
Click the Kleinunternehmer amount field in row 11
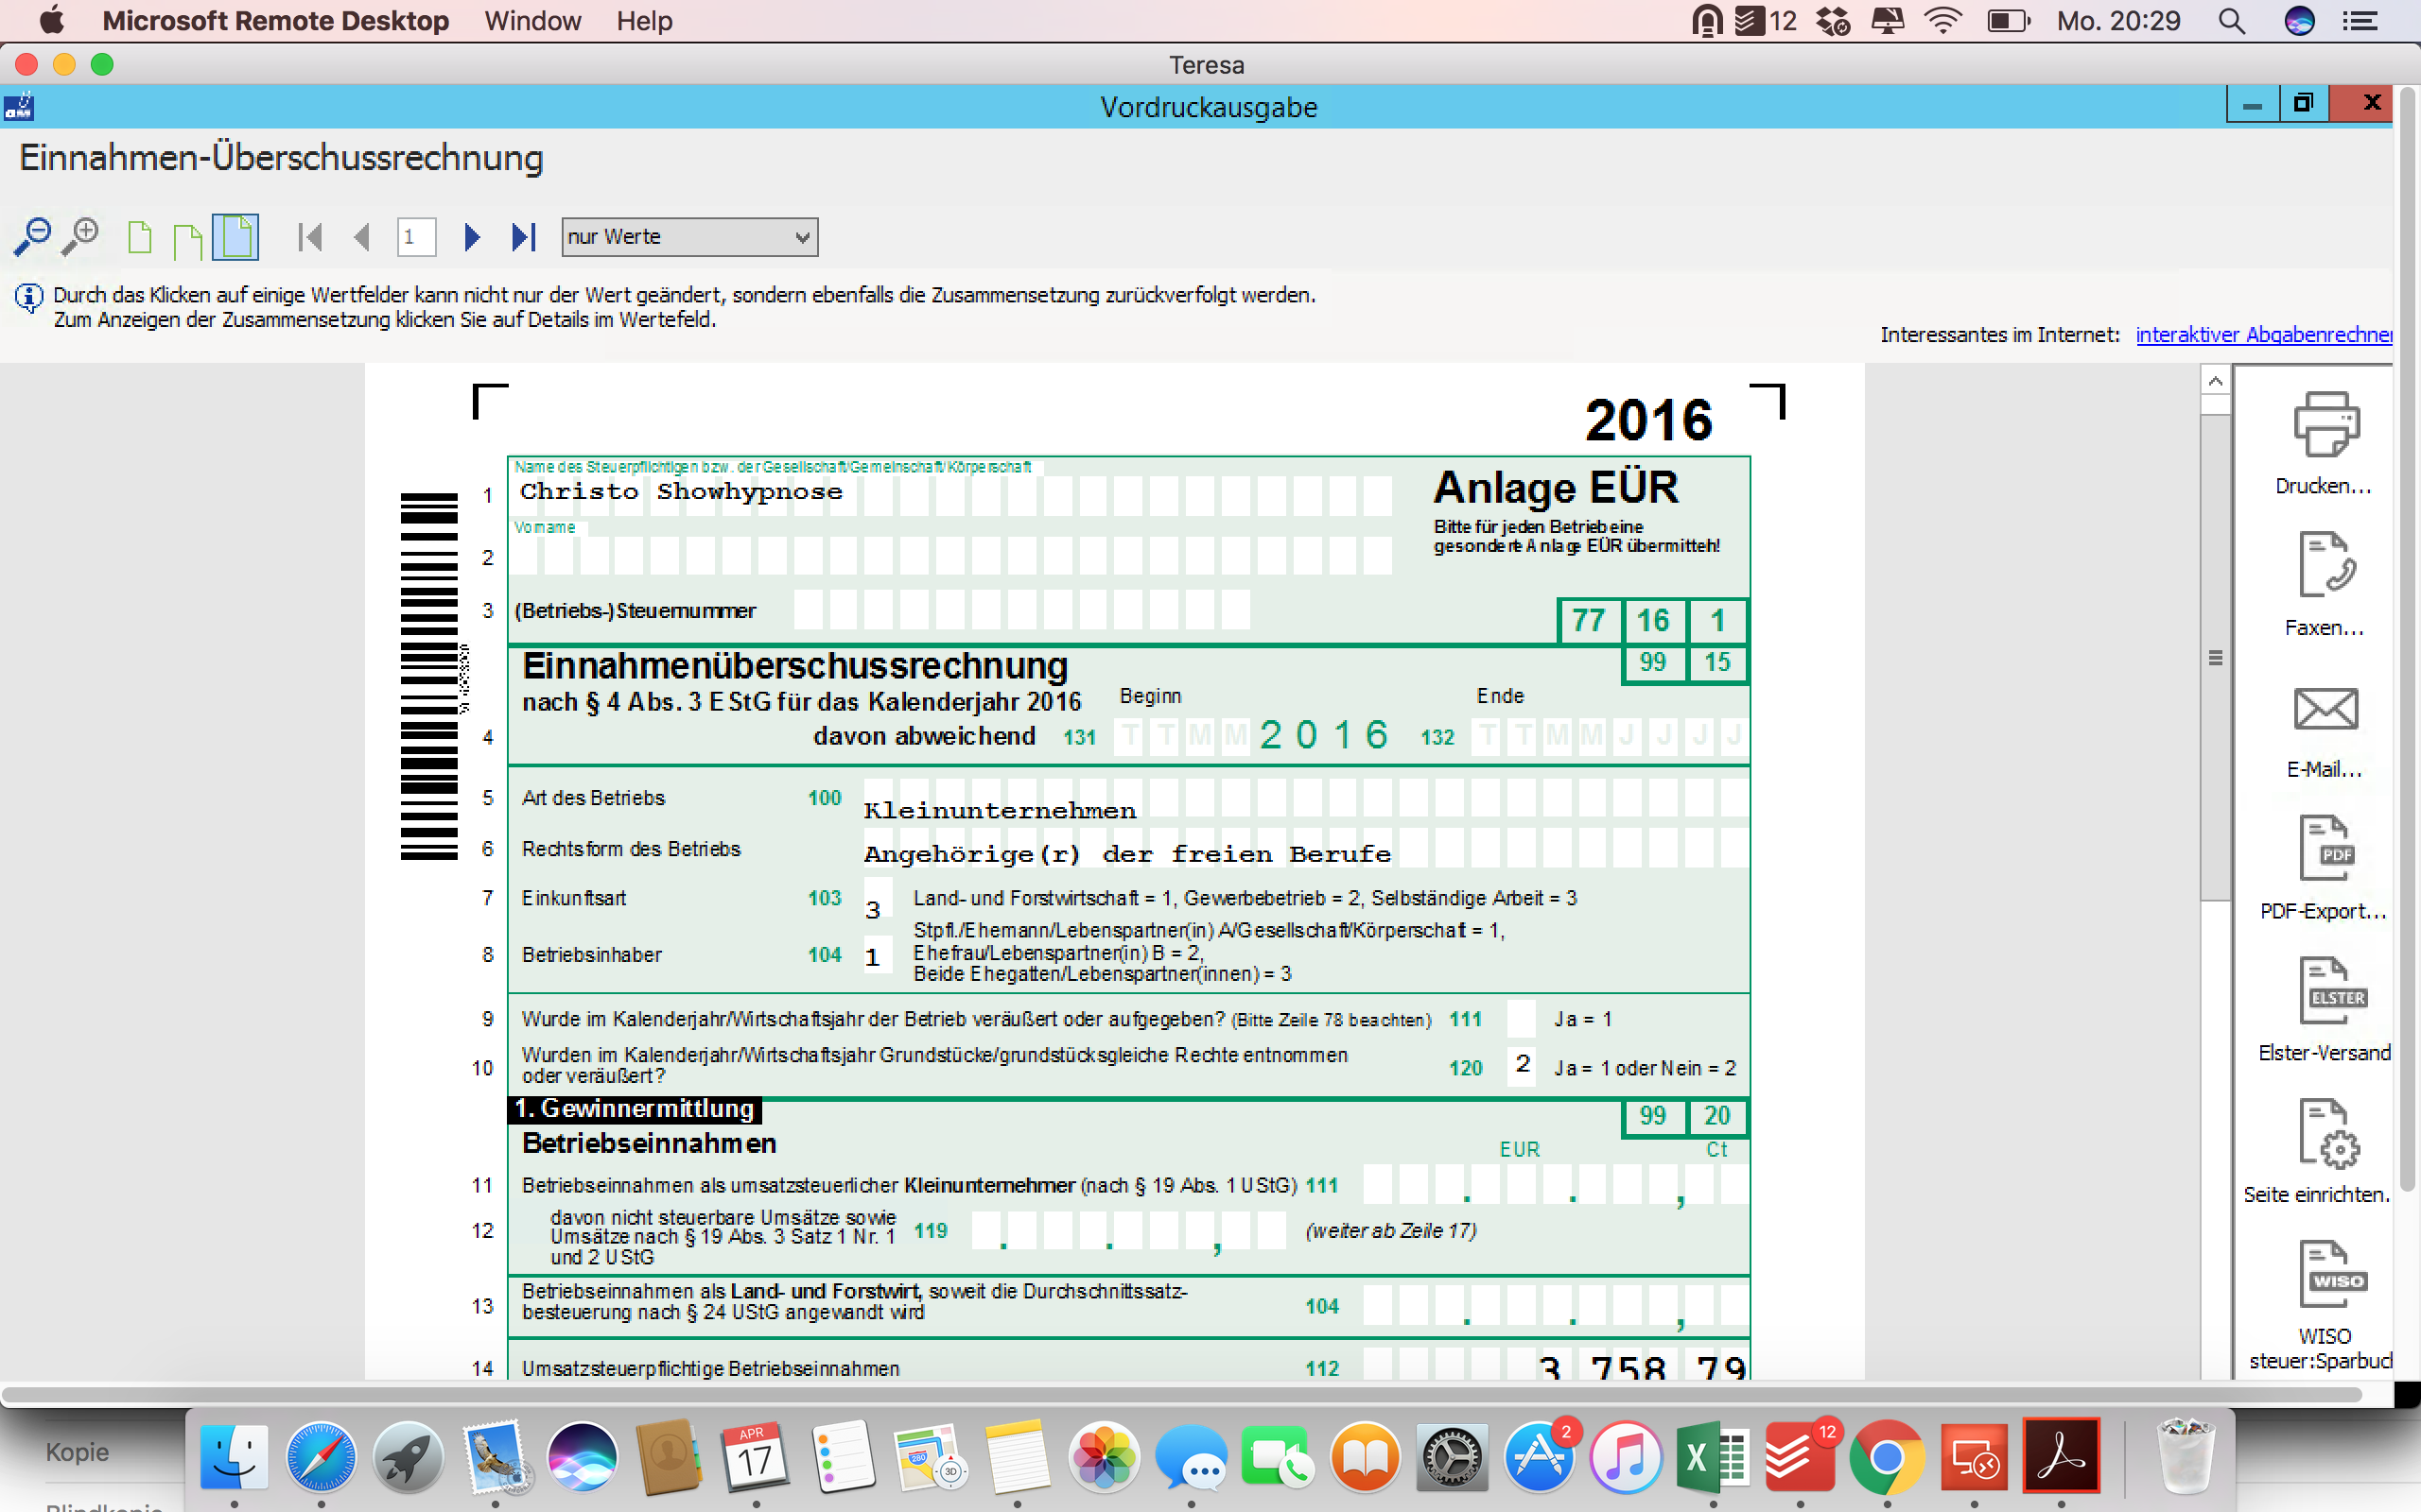point(1555,1185)
